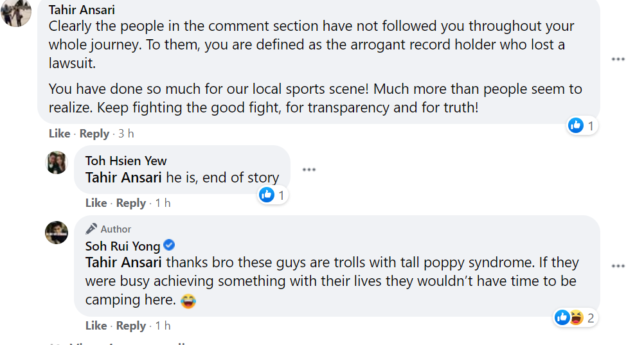Open three-dot menu beside Toh Hsien Yew's comment

[309, 170]
